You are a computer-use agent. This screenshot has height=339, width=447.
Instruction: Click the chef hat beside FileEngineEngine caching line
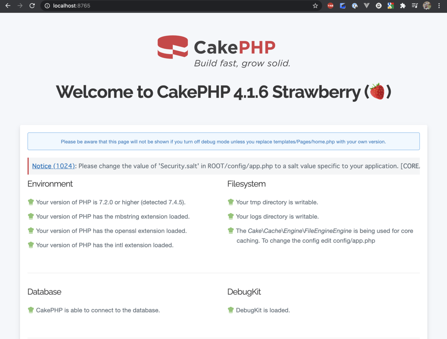[231, 230]
